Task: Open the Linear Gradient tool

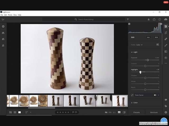Action: [166, 51]
